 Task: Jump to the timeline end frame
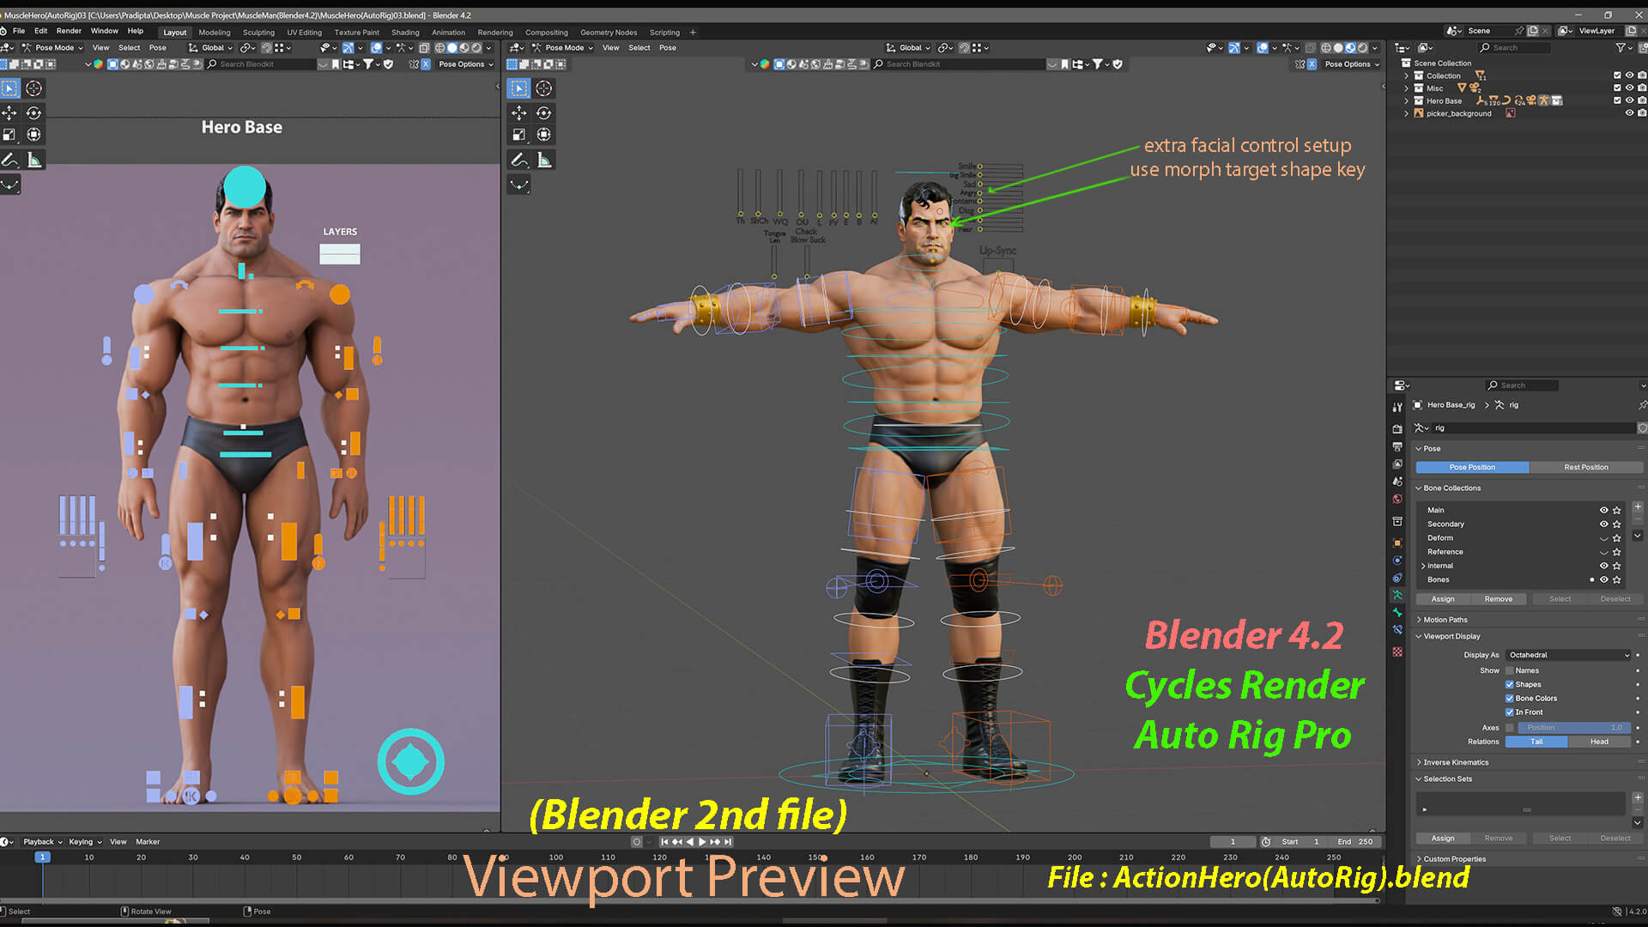728,842
